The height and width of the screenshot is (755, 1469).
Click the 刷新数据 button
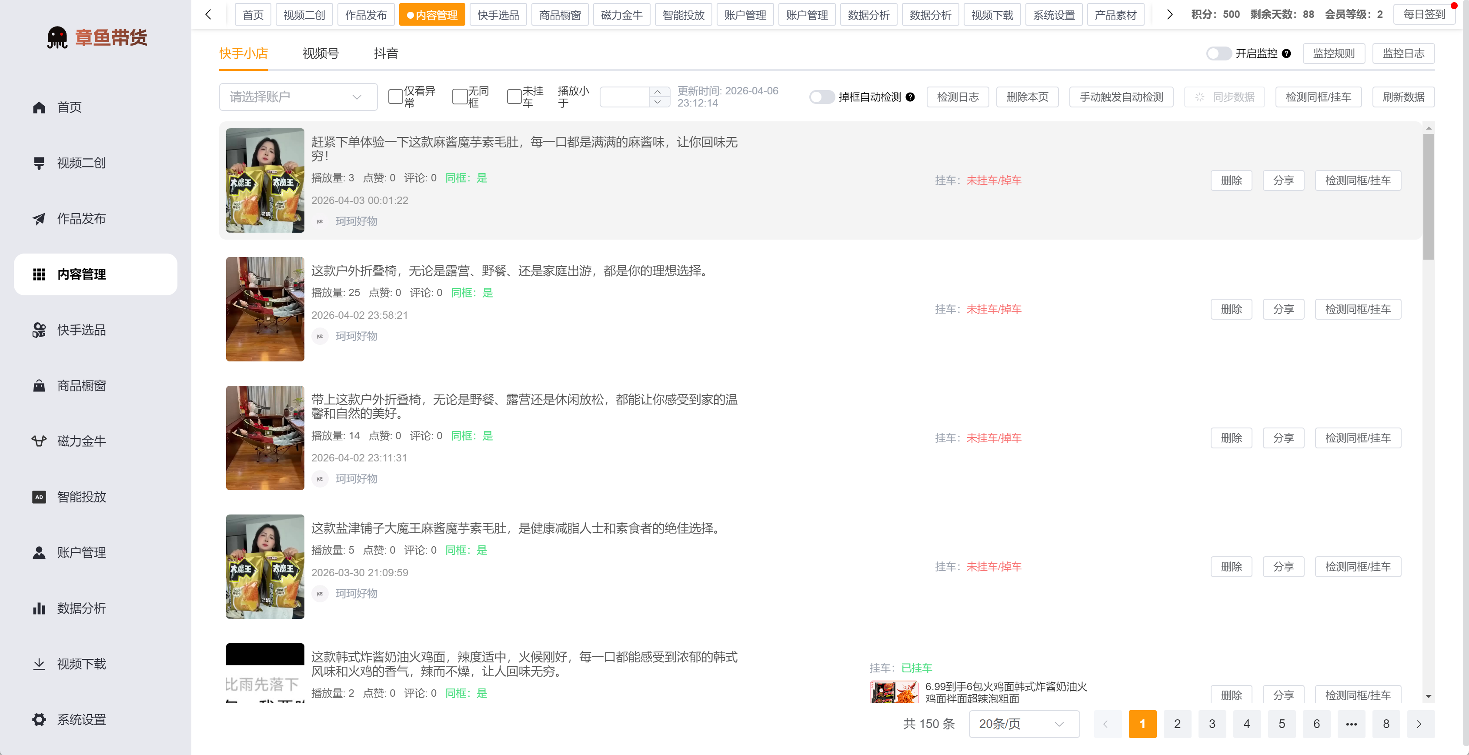coord(1403,97)
